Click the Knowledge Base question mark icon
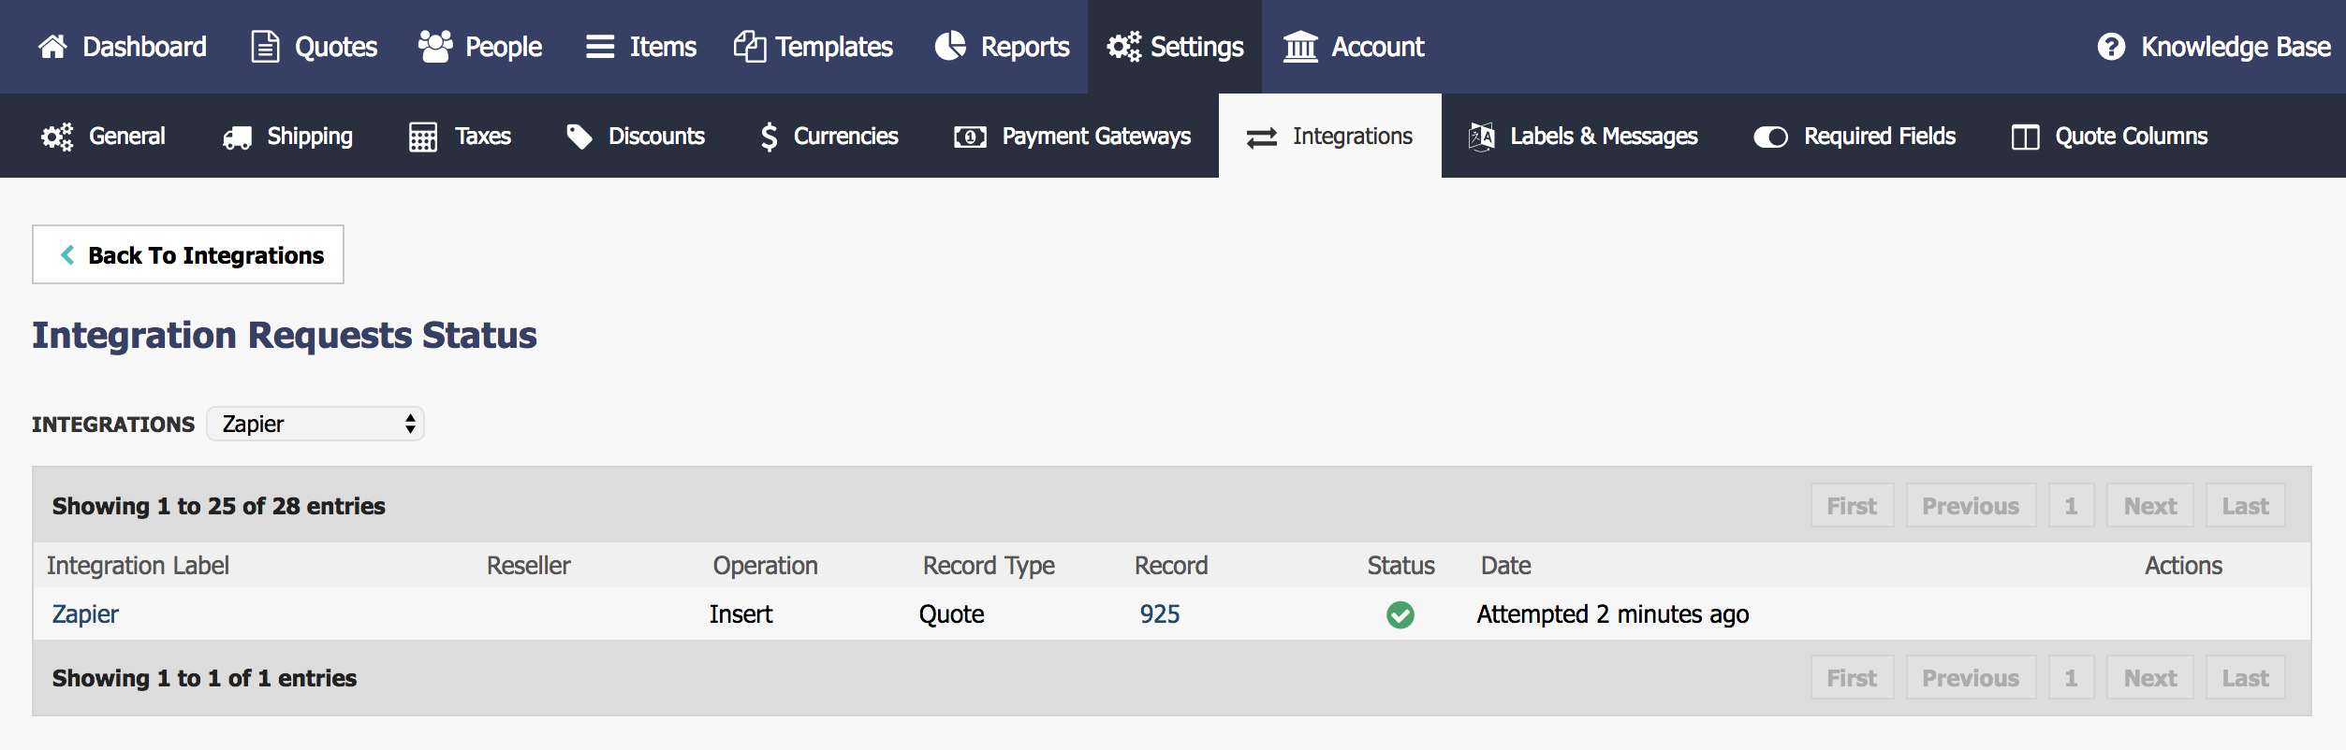 [2111, 47]
